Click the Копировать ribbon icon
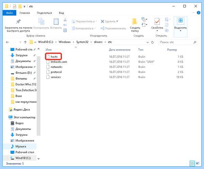The height and width of the screenshot is (169, 204). 41,21
